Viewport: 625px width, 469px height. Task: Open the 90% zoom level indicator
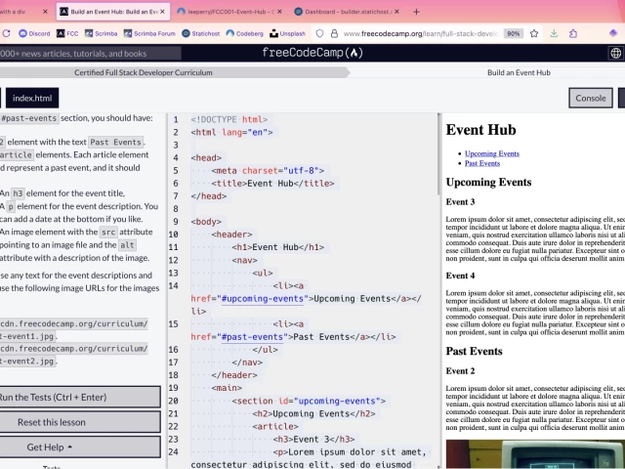[513, 33]
